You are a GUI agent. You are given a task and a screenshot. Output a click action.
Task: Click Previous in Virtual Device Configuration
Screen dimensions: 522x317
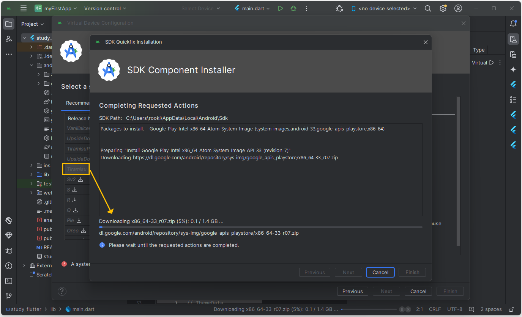coord(353,291)
